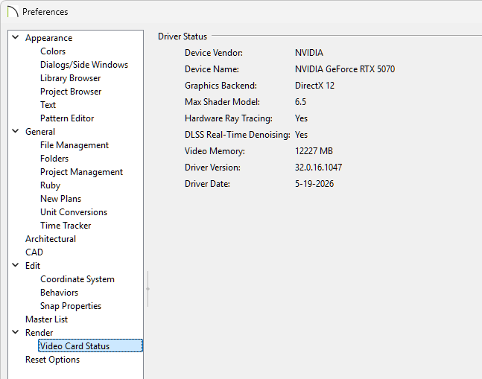Viewport: 482px width, 379px height.
Task: Click the shader model value '6.5'
Action: point(300,102)
